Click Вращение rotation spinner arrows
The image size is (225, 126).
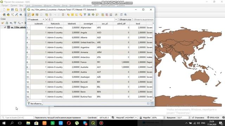point(189,118)
